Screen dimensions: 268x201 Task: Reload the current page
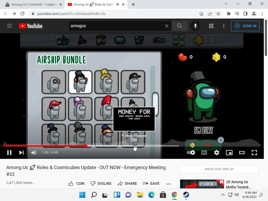23,14
